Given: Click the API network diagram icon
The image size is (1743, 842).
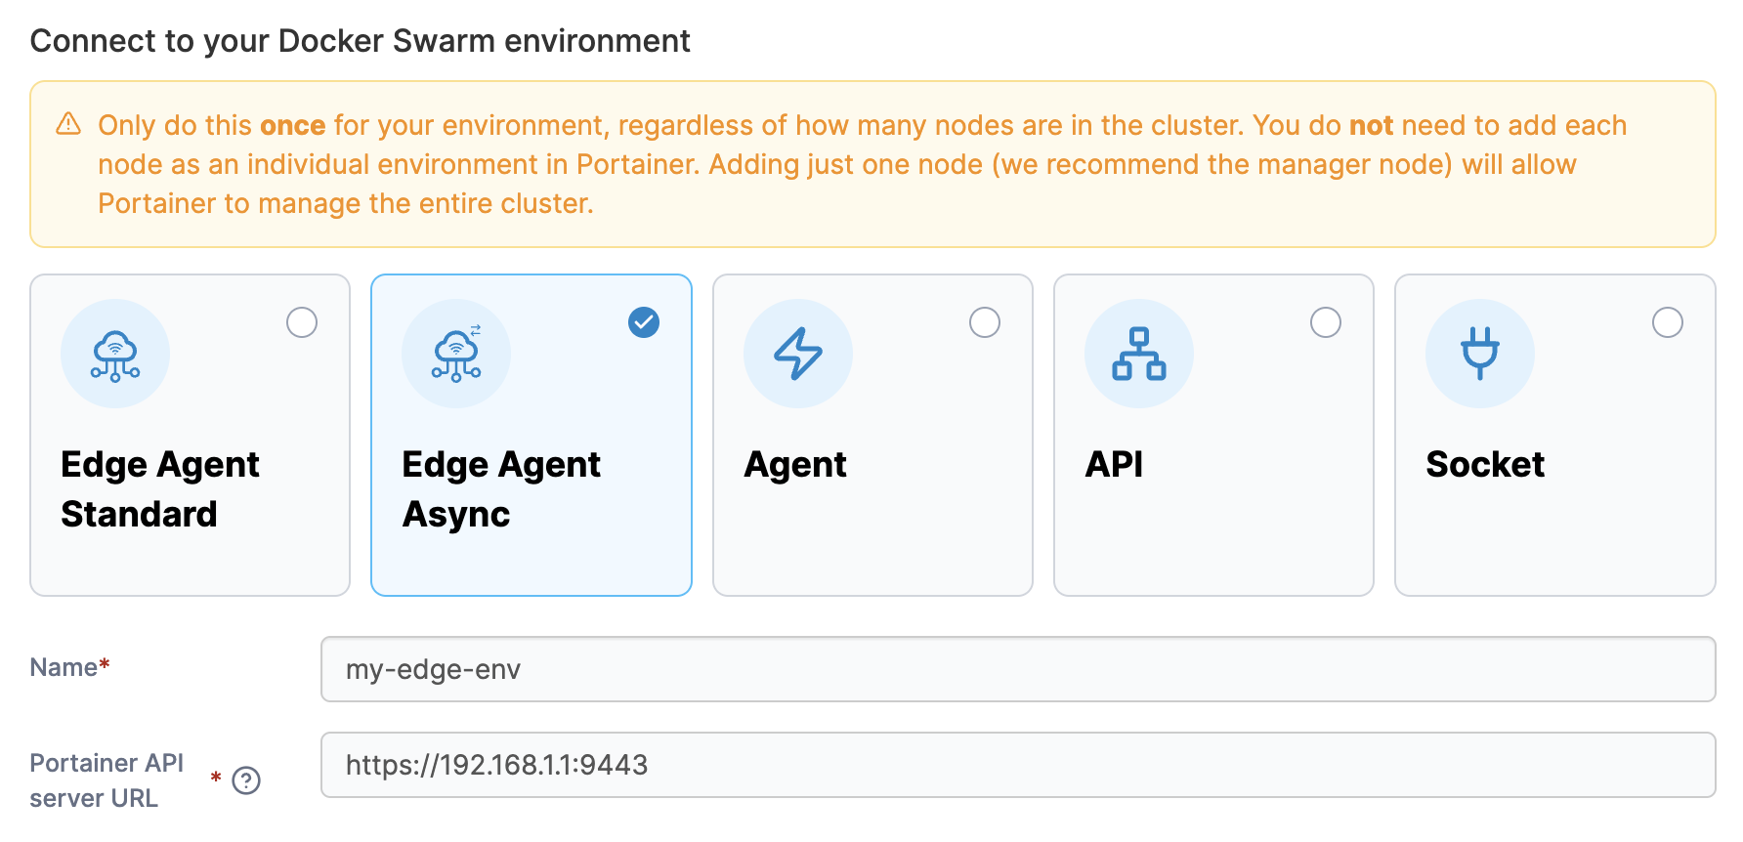Looking at the screenshot, I should click(x=1138, y=354).
